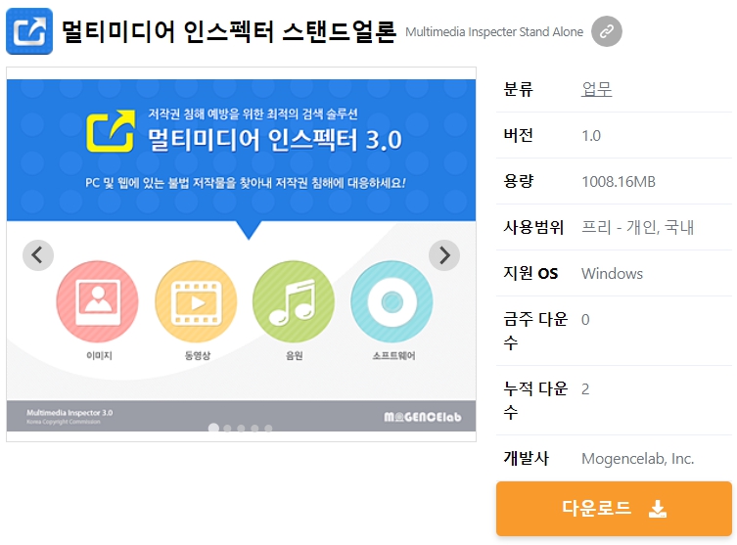
Task: Click the 용량 label
Action: point(519,181)
